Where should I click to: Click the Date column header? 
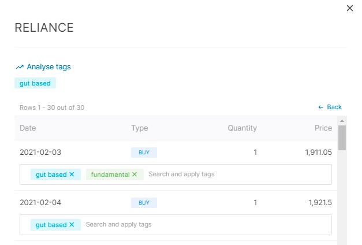click(x=28, y=128)
